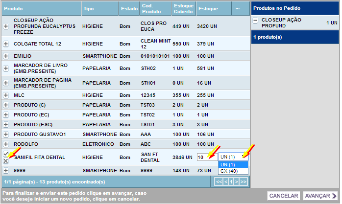342x204 pixels.
Task: Click the 581 UN stock value
Action: 205,68
